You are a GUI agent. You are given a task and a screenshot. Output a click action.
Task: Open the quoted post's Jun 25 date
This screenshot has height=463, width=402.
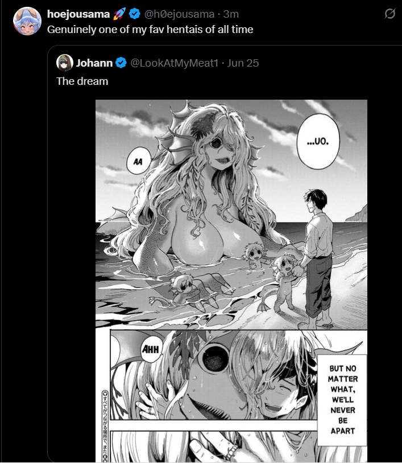click(243, 63)
